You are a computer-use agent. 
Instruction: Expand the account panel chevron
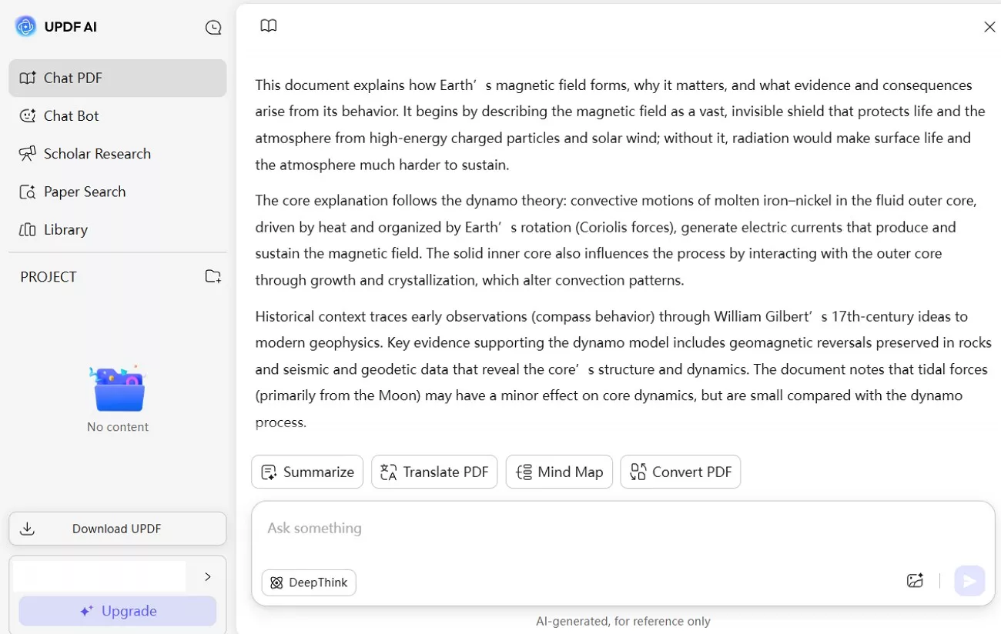(206, 576)
